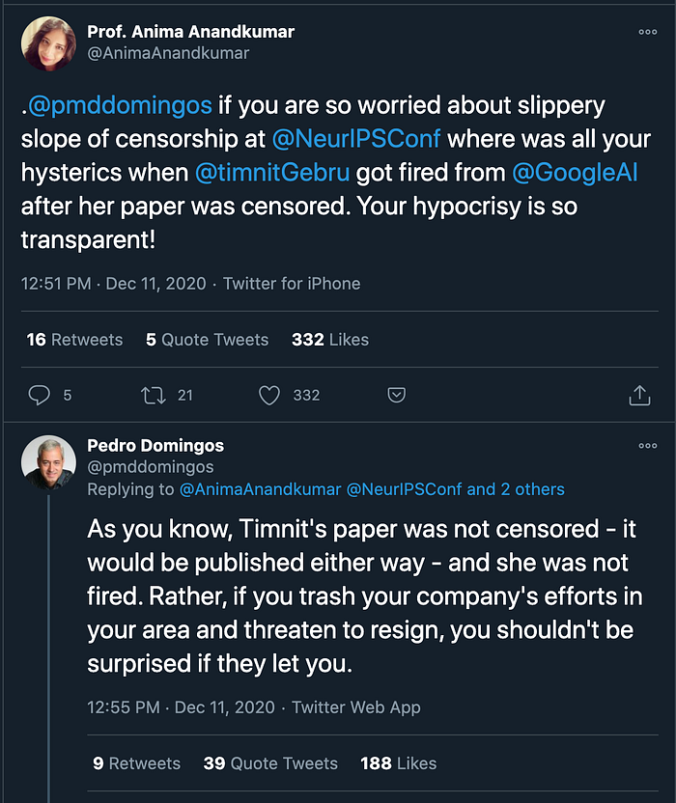Show the 332 Likes list
The height and width of the screenshot is (803, 676).
point(329,340)
